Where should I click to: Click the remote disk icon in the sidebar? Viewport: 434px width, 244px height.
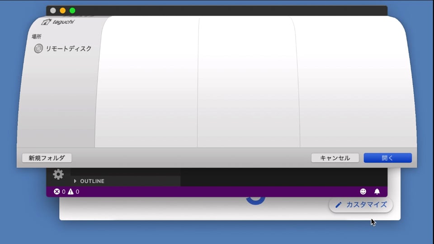(38, 49)
